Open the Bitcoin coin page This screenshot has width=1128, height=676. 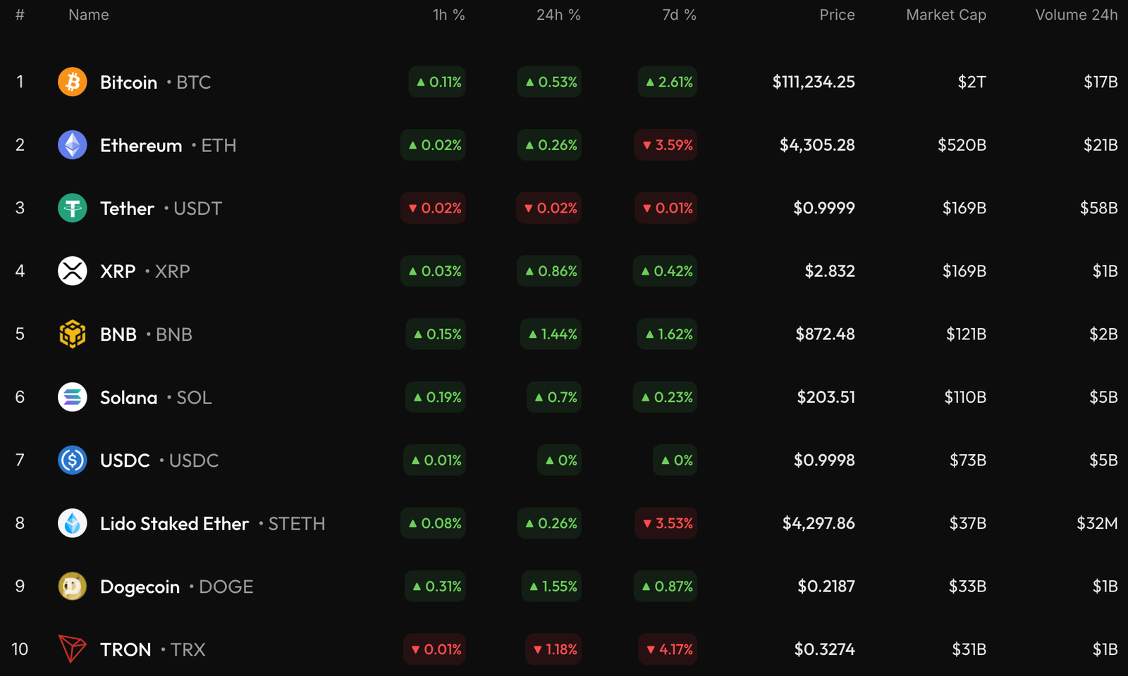point(129,82)
